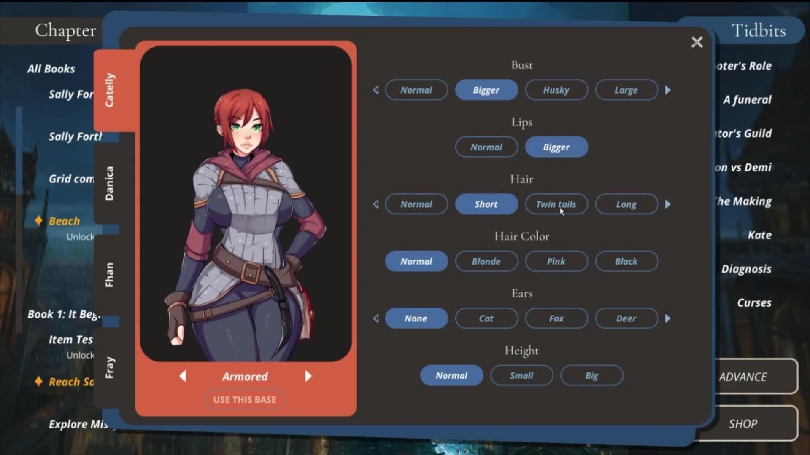Image resolution: width=810 pixels, height=455 pixels.
Task: Switch to the Danica character tab
Action: coord(109,183)
